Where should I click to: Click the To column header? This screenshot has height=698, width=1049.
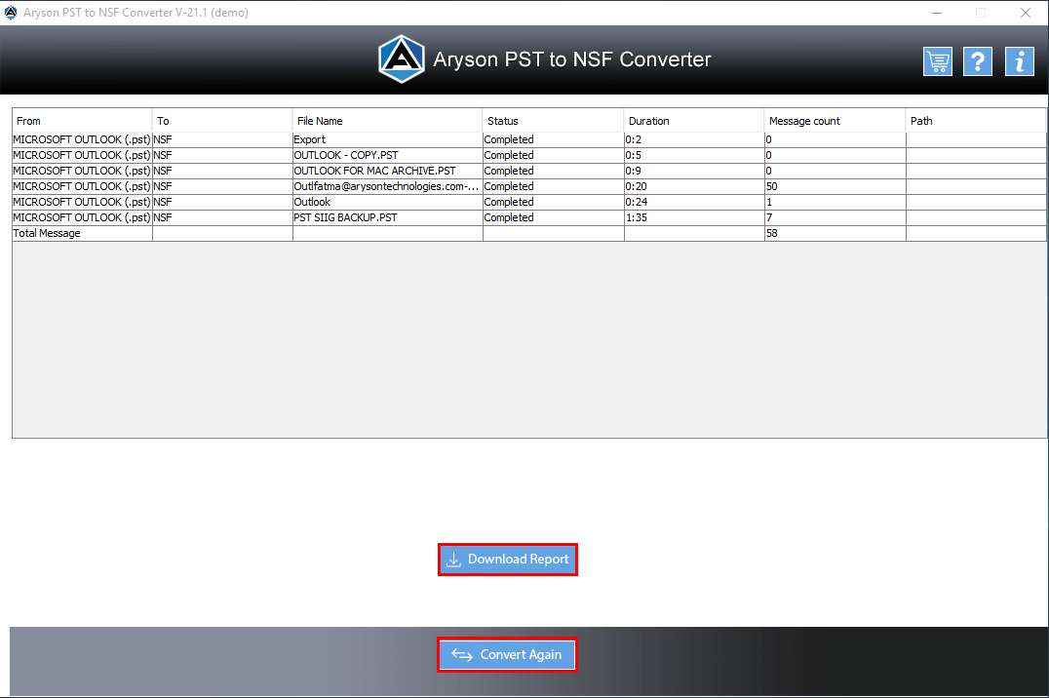[222, 121]
